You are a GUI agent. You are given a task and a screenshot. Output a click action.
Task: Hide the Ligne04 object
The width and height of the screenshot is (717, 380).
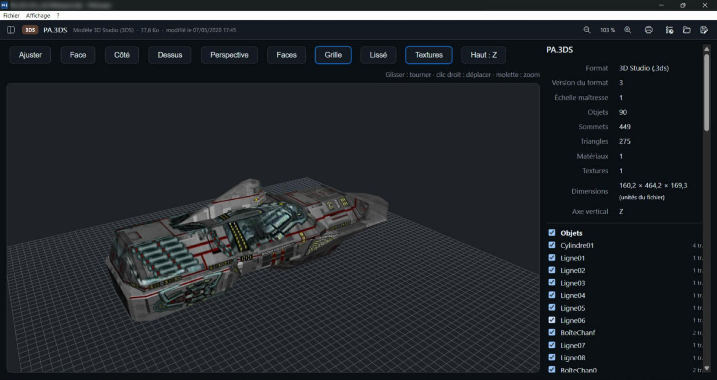[552, 295]
